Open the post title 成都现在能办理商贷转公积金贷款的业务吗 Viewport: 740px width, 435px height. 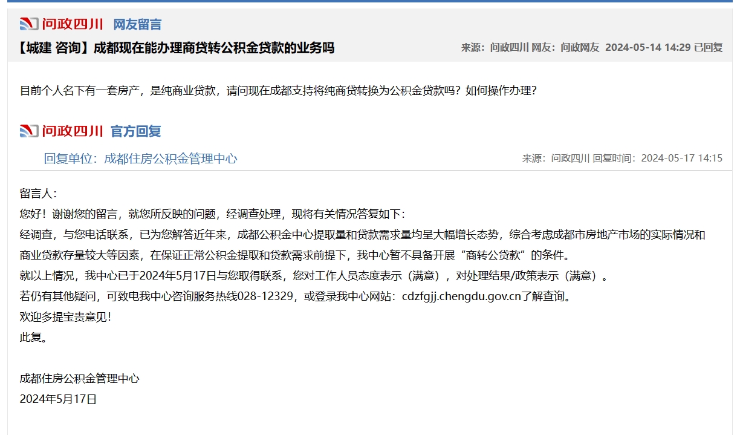coord(214,48)
